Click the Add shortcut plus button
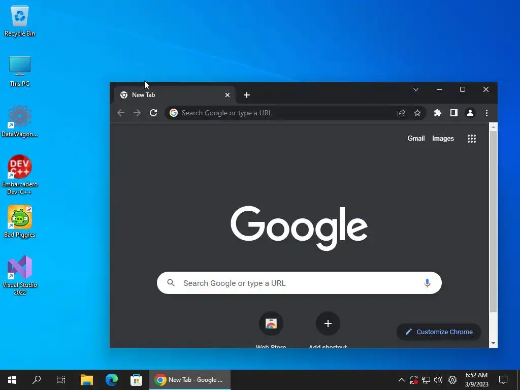Viewport: 520px width, 390px height. click(x=328, y=323)
